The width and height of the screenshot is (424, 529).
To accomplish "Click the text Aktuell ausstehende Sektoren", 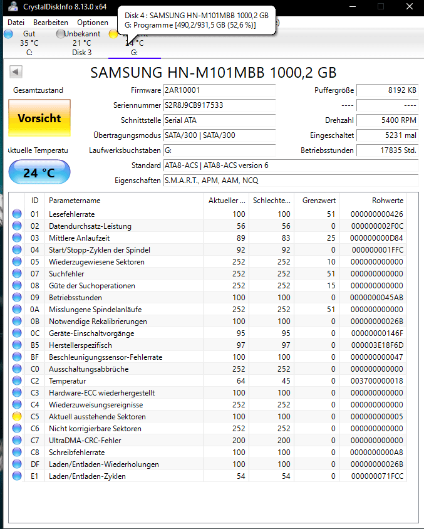I will point(97,417).
